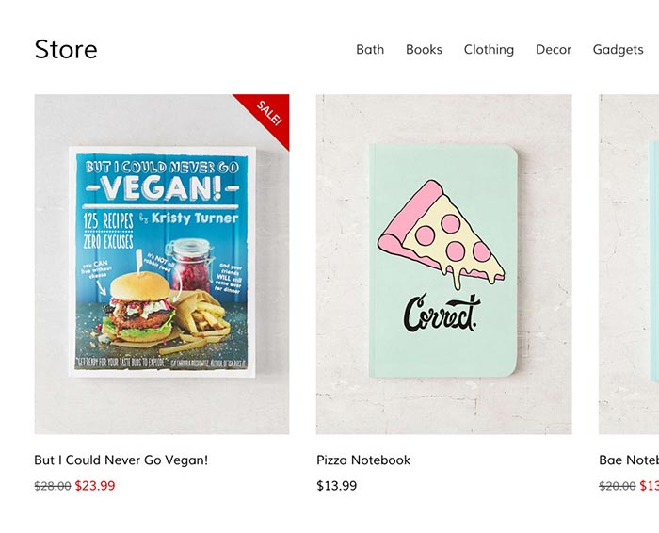Click the partially visible Bae Notebook image

[x=629, y=264]
